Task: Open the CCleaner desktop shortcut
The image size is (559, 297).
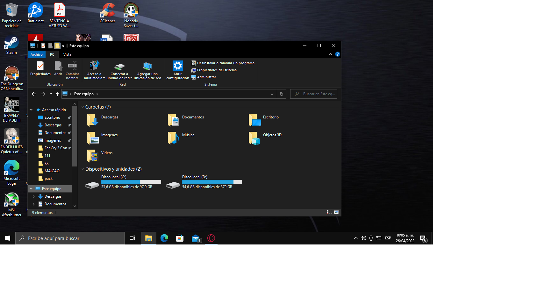Action: 107,13
